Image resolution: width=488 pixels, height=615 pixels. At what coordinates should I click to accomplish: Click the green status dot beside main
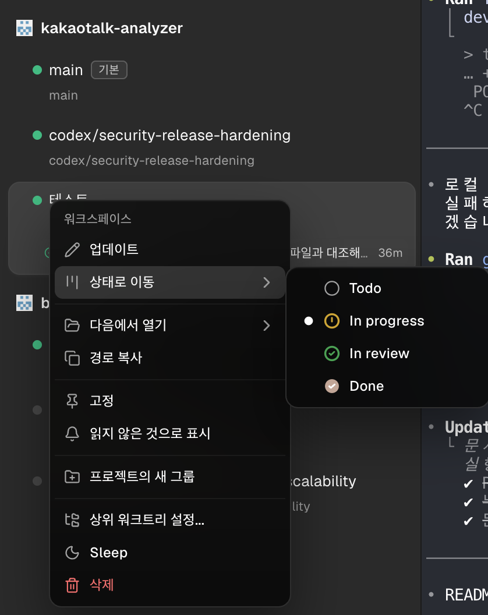(37, 70)
